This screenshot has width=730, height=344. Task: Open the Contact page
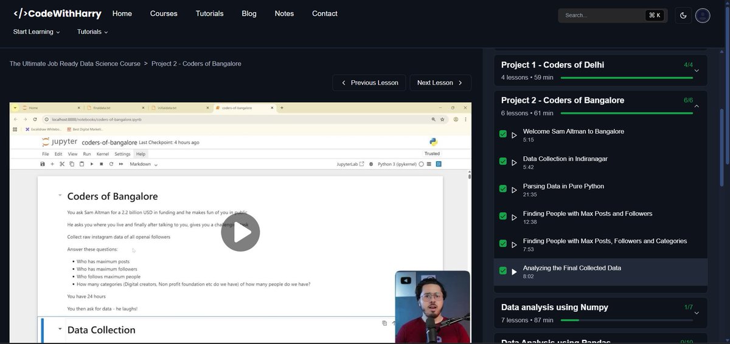(325, 13)
